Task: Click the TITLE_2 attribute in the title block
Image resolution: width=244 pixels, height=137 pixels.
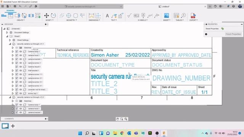Action: (x=104, y=84)
